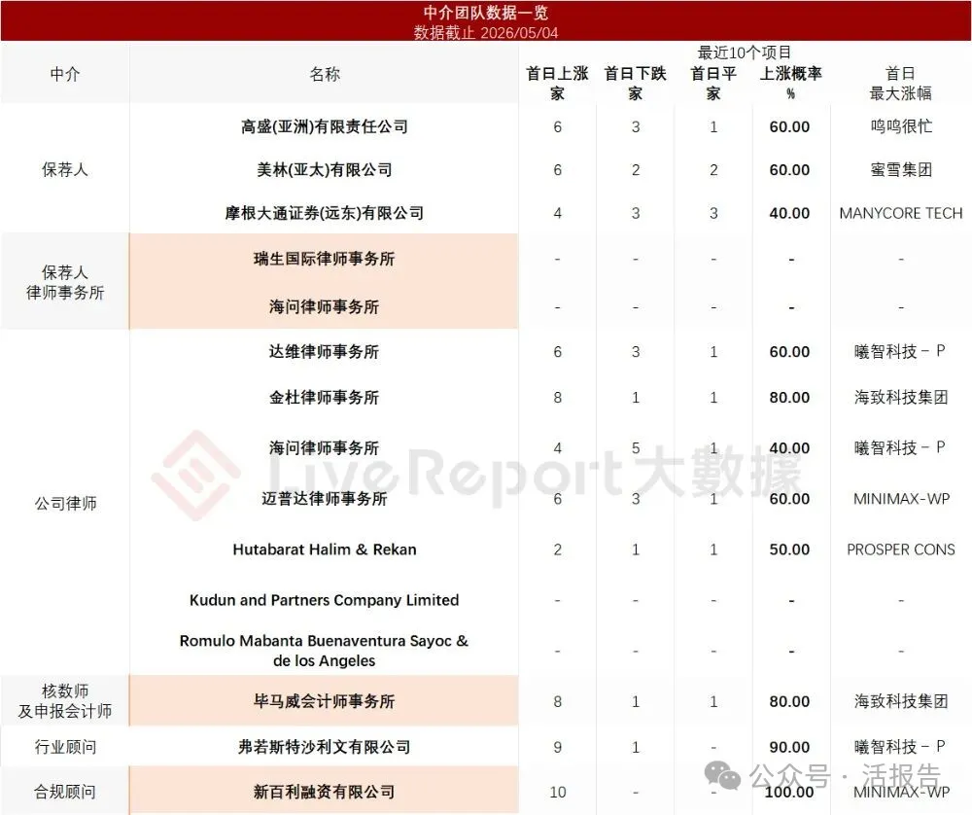Select the 核数师及申报会计师 category cell
Image resolution: width=972 pixels, height=815 pixels.
pos(65,701)
